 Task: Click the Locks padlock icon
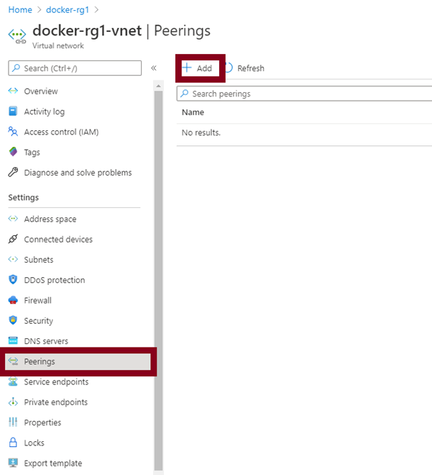click(x=13, y=443)
